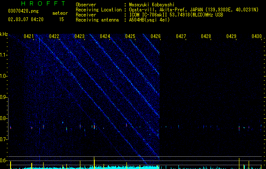The image size is (266, 169).
Task: Click the date 02.03.07 04:20
Action: tap(26, 19)
